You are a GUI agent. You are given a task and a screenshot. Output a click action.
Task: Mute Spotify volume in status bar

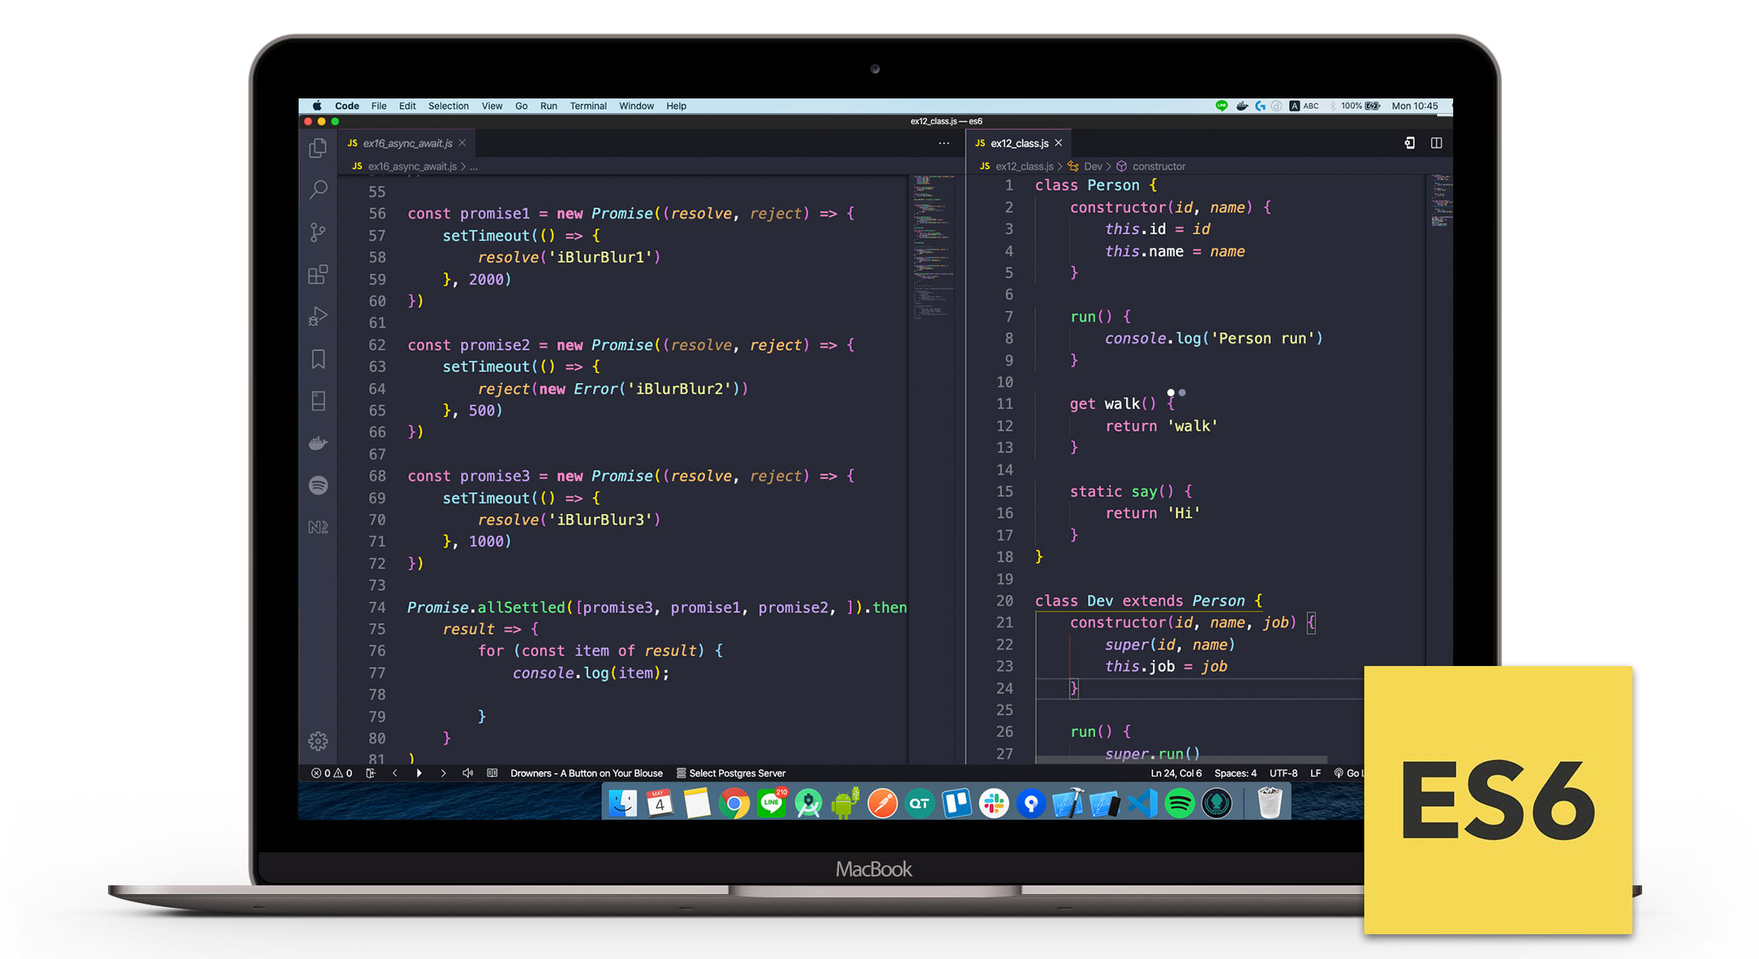pos(468,773)
